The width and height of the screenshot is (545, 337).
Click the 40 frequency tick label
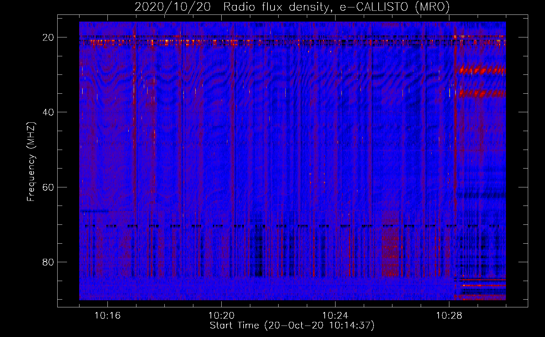point(48,112)
